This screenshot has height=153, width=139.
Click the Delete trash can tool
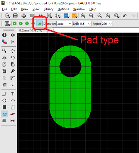click(x=4, y=71)
